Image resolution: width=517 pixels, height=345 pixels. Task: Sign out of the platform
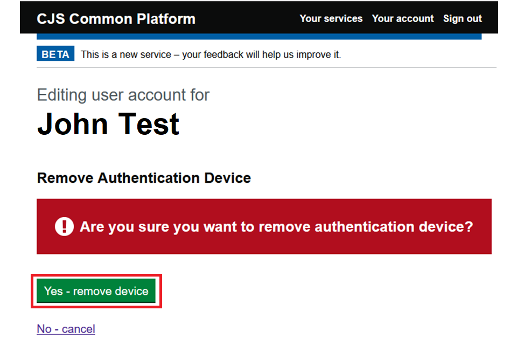(462, 18)
